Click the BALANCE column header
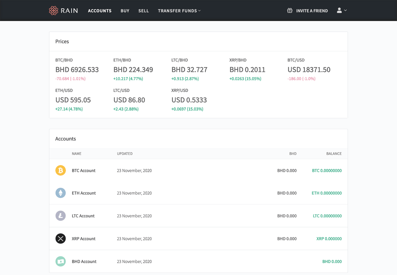Viewport: 397px width, 275px height. 334,154
